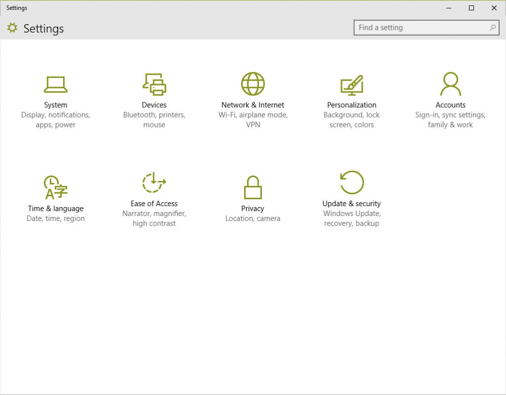Screen dimensions: 506x395
Task: Click the Update & security label
Action: [x=352, y=204]
